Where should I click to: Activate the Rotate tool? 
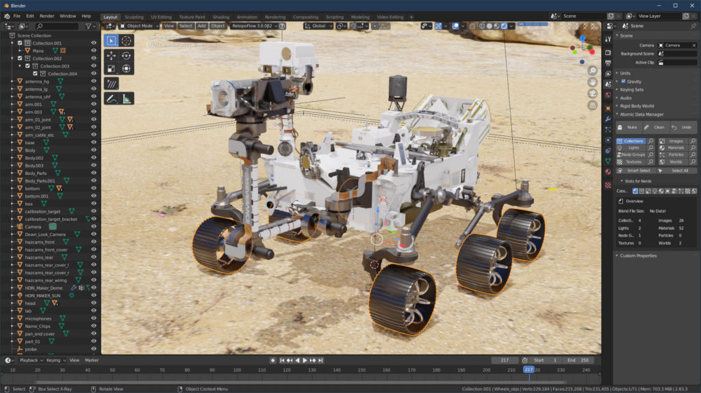tap(127, 56)
